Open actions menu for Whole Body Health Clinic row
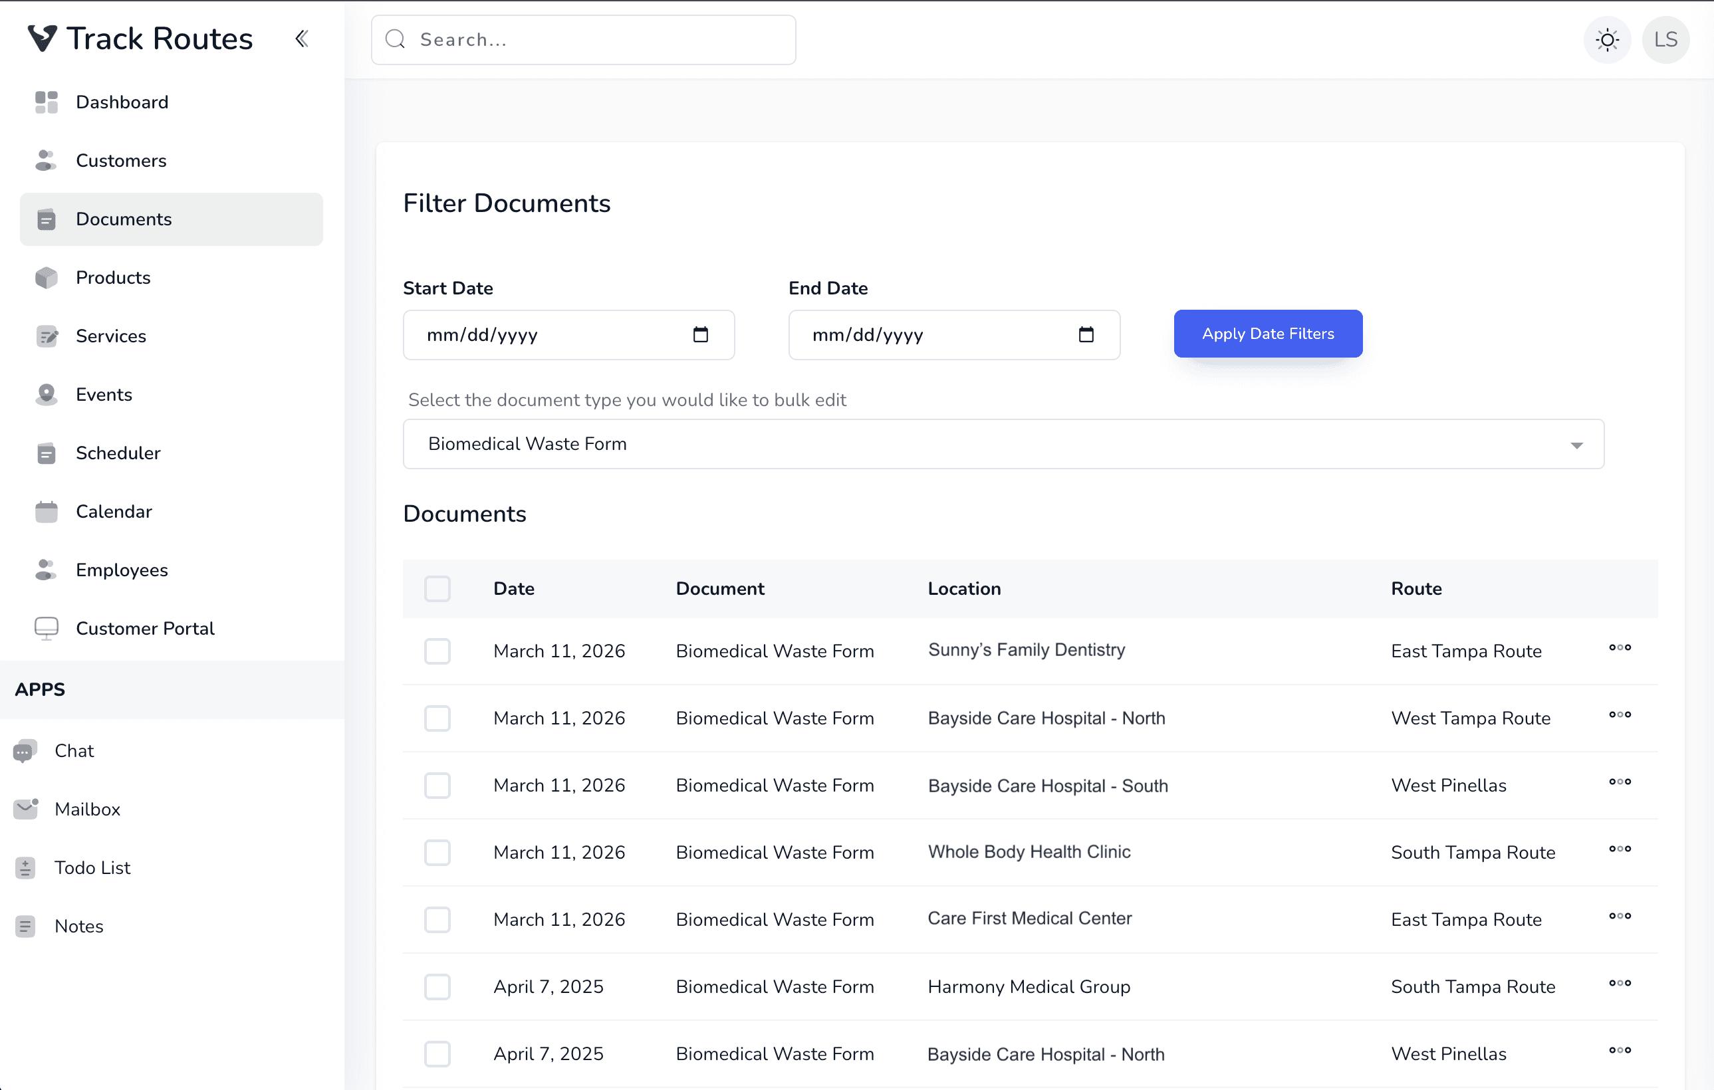This screenshot has height=1090, width=1714. 1620,849
